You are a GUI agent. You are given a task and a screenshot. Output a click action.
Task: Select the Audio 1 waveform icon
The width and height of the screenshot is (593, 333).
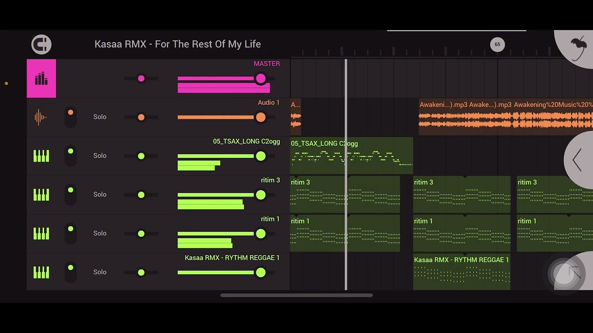pos(41,117)
